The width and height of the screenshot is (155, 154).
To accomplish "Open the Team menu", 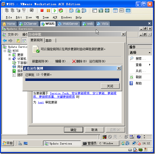I will [46, 17].
